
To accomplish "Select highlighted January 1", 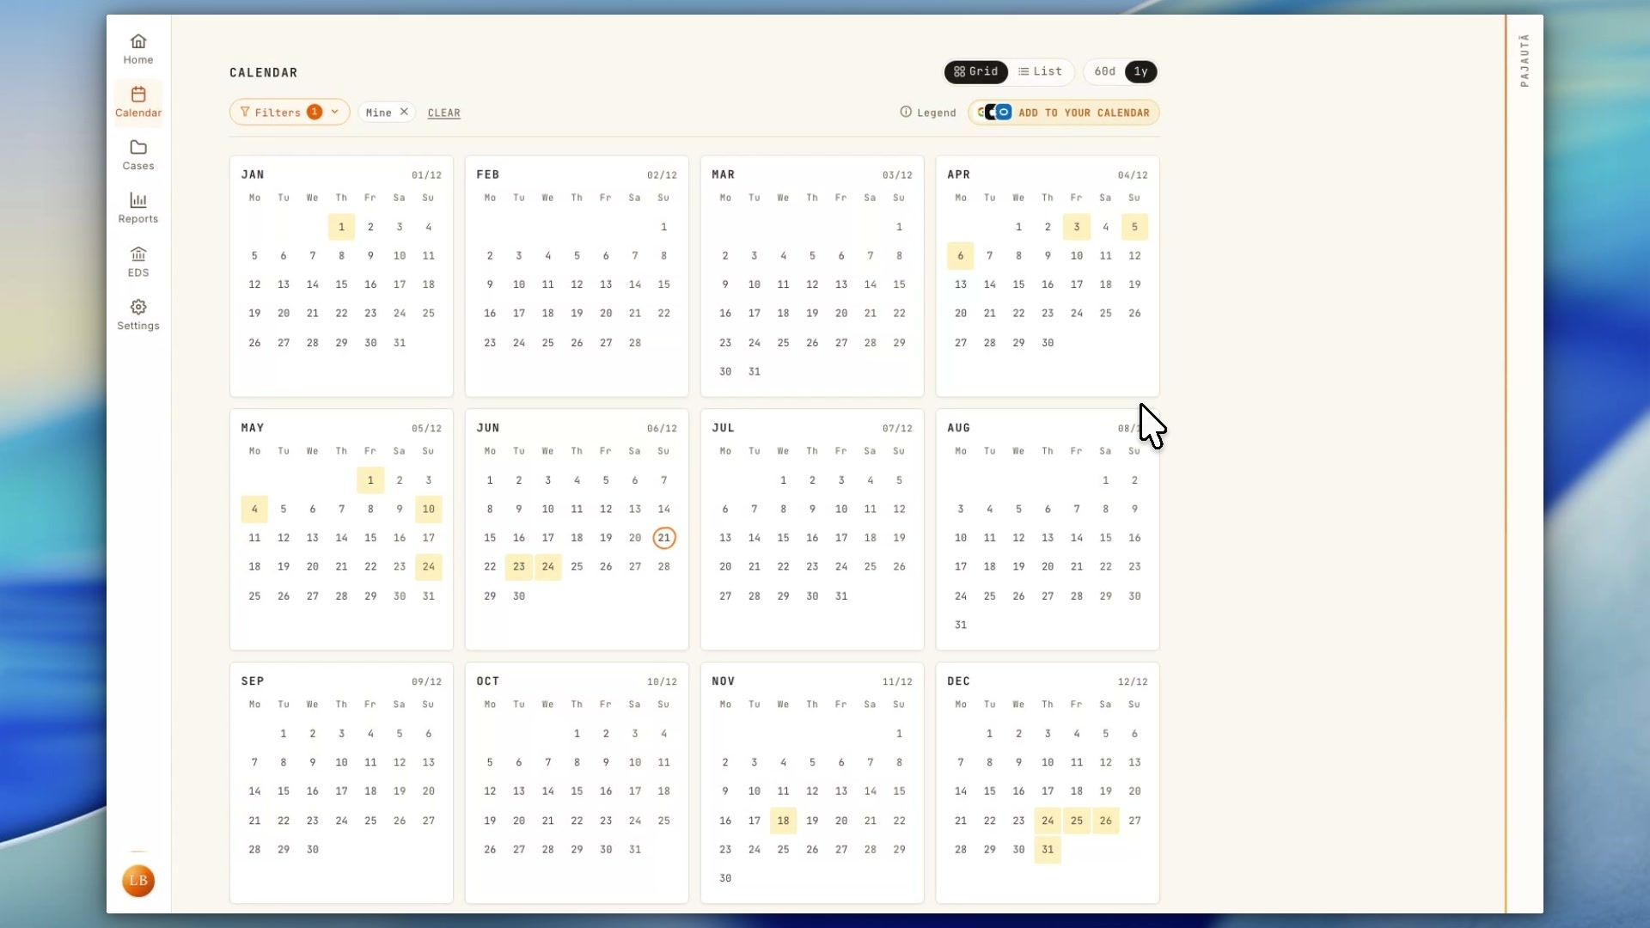I will [341, 227].
